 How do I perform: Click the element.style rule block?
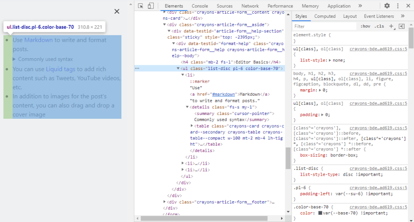(351, 38)
